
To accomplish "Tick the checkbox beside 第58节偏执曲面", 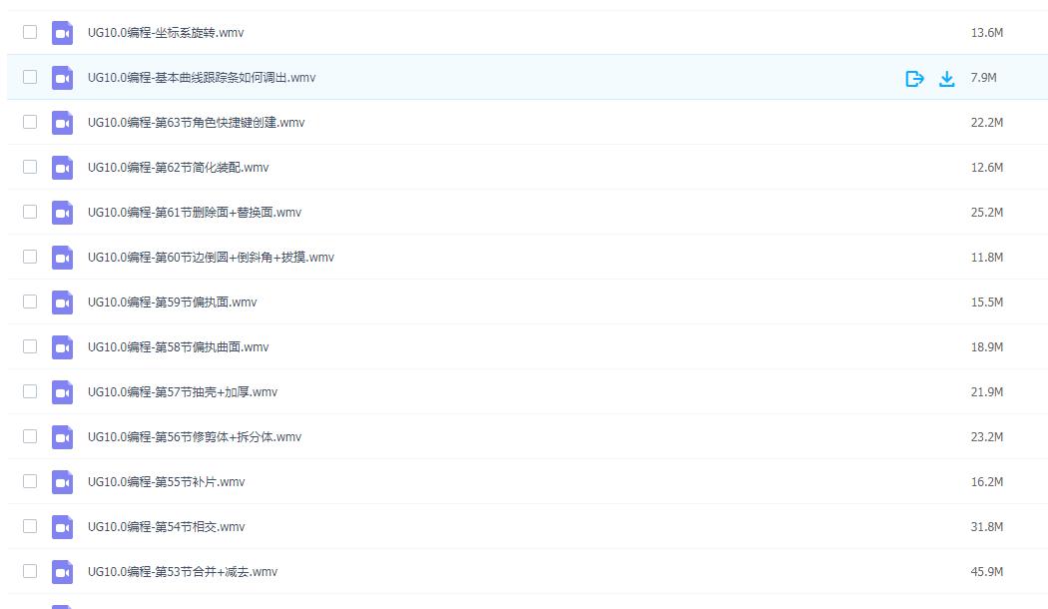I will (x=29, y=346).
